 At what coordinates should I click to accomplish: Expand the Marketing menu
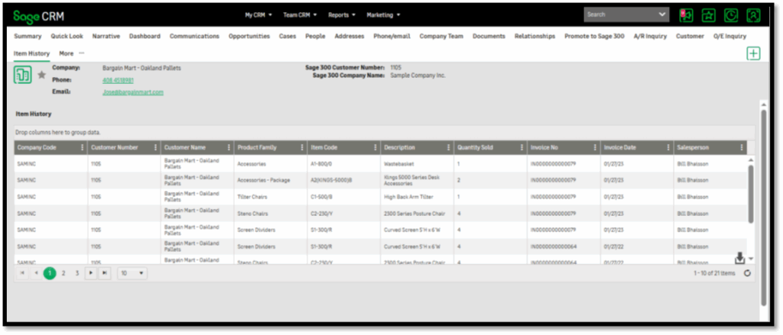pyautogui.click(x=384, y=15)
